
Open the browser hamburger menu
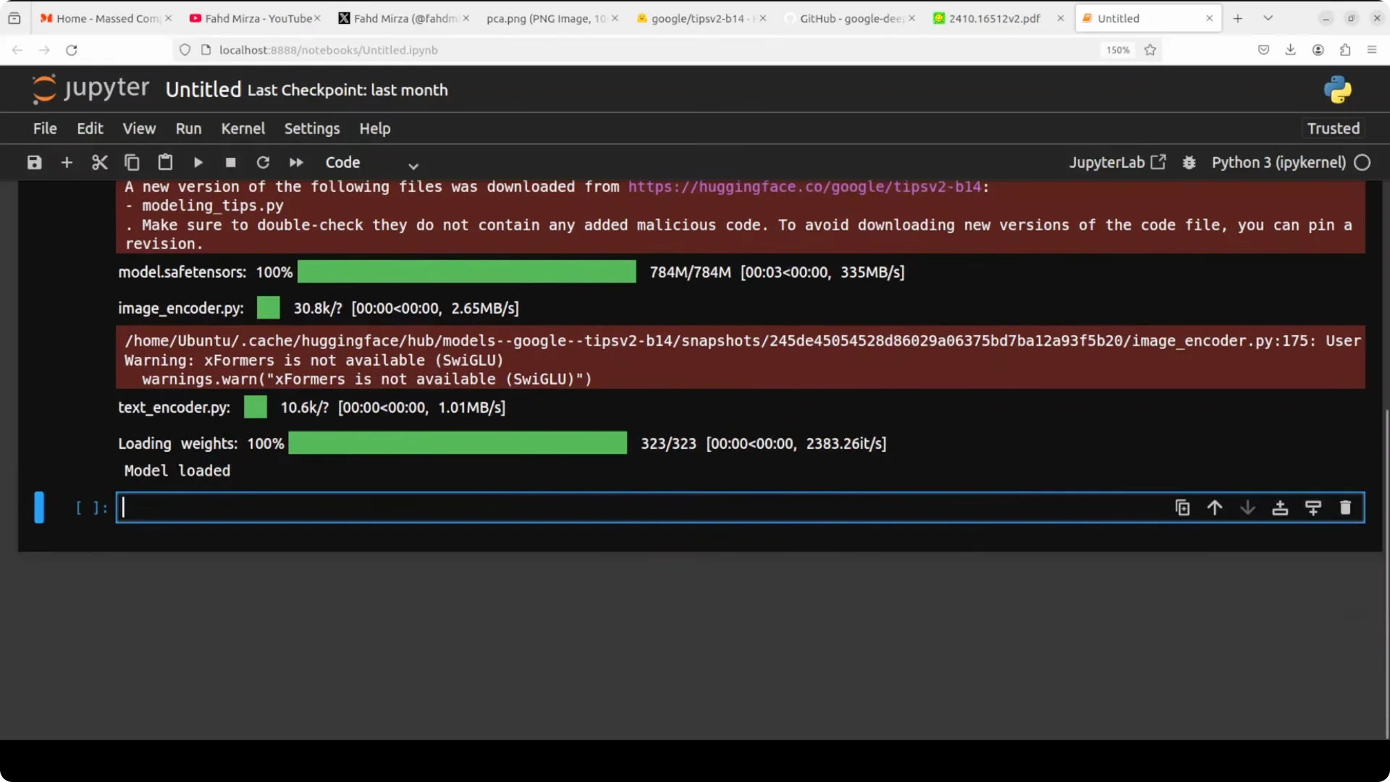coord(1371,50)
